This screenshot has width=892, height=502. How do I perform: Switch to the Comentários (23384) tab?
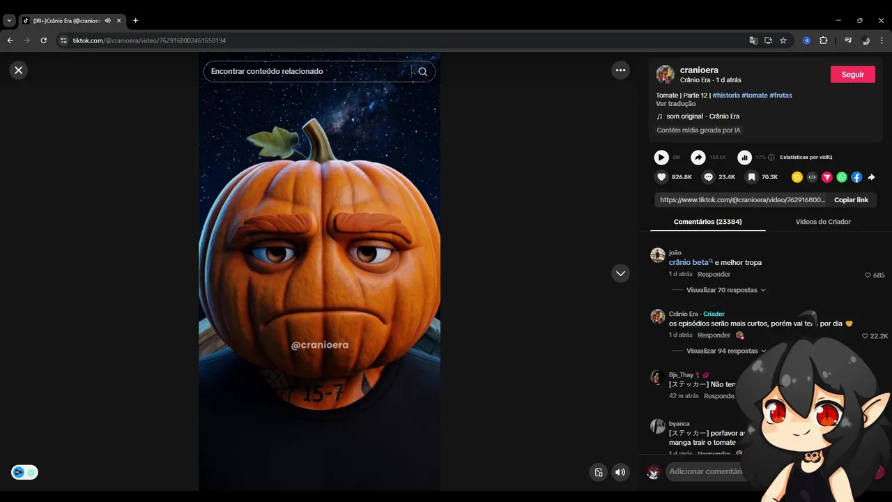(x=707, y=222)
